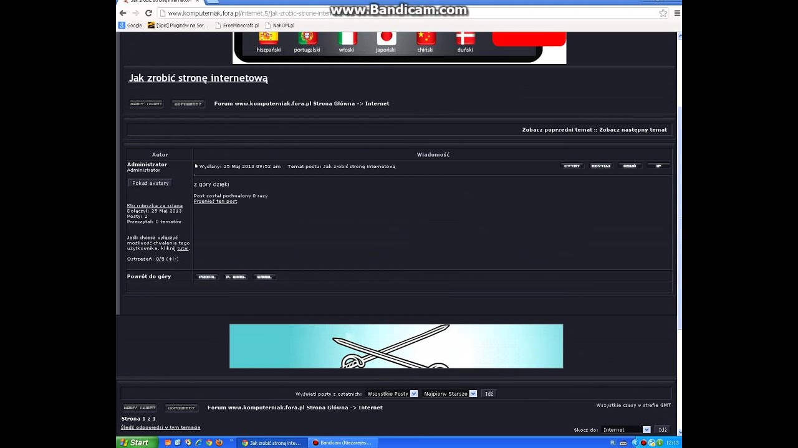Click the lower Nowy Temat button
This screenshot has height=448, width=798.
click(140, 408)
